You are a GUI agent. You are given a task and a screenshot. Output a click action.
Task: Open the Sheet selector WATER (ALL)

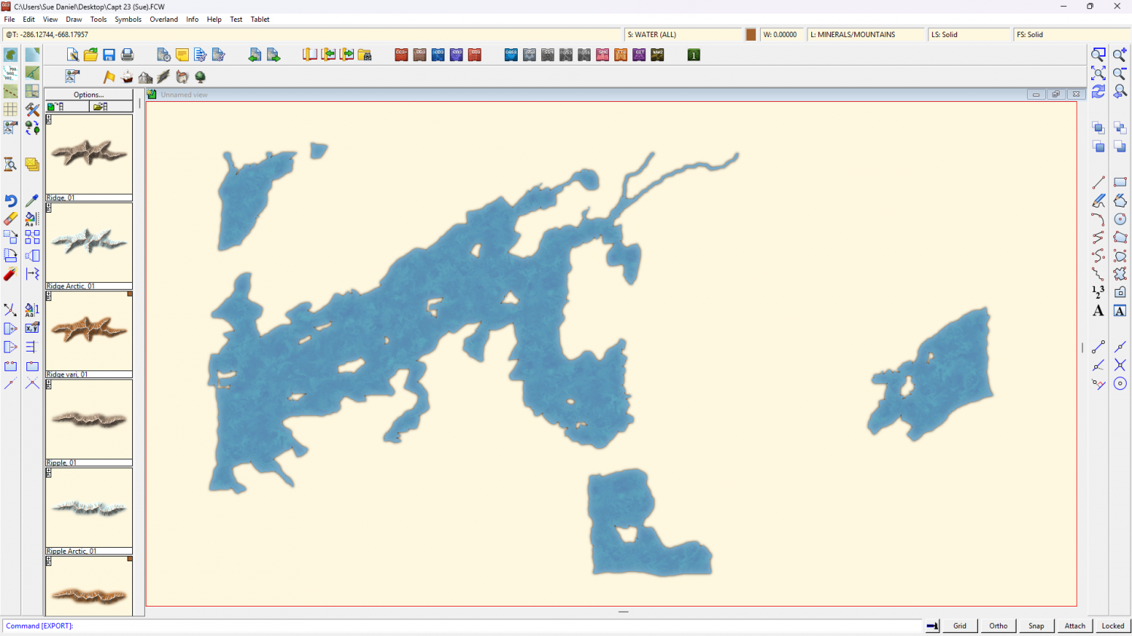pos(683,35)
